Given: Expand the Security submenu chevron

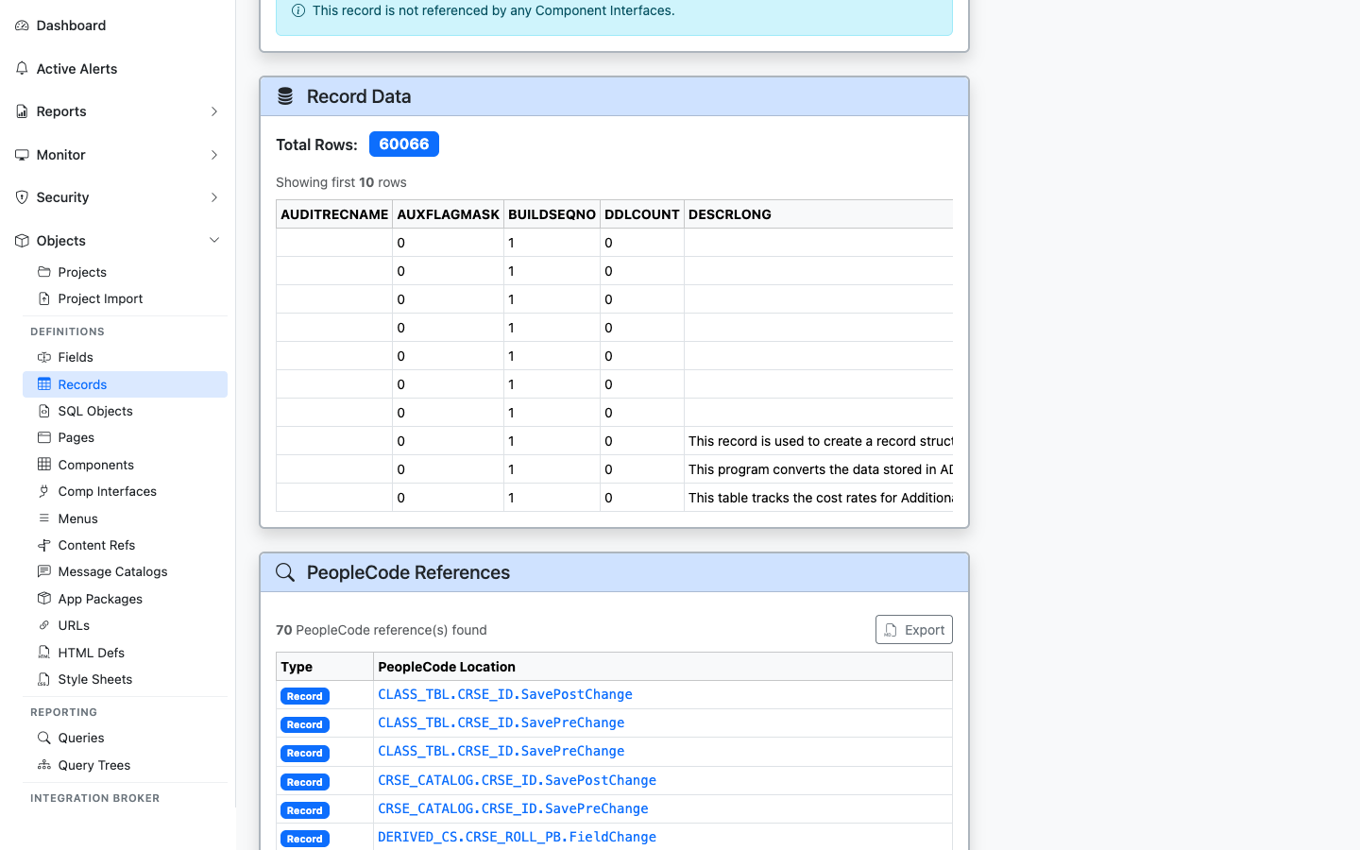Looking at the screenshot, I should click(214, 197).
